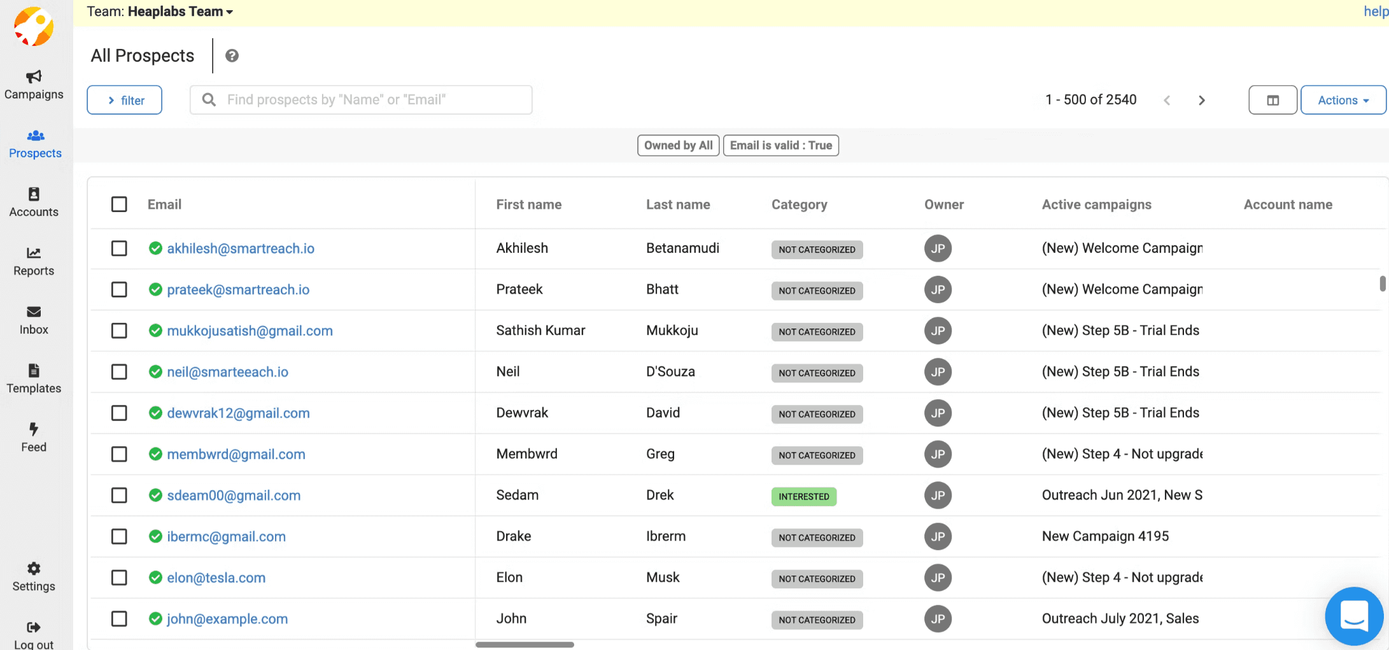Open the column layout toggle button
The width and height of the screenshot is (1389, 650).
click(1273, 100)
